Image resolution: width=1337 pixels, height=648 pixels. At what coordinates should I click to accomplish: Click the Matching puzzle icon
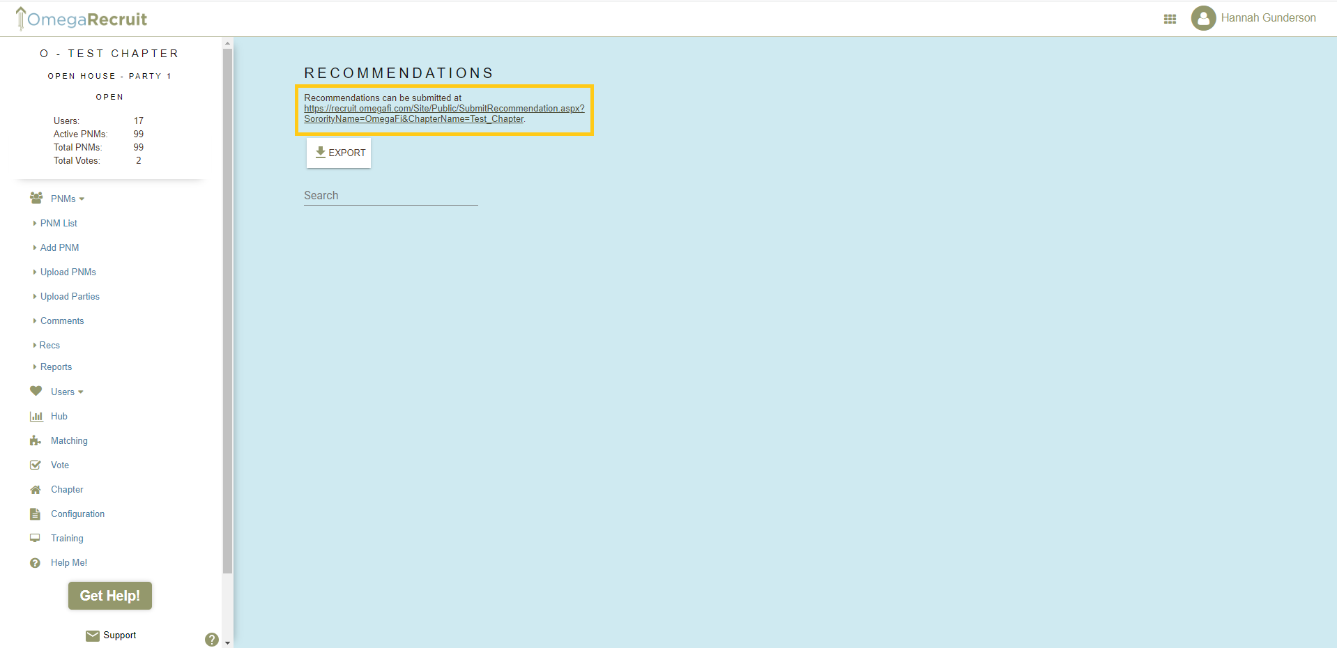(x=36, y=440)
